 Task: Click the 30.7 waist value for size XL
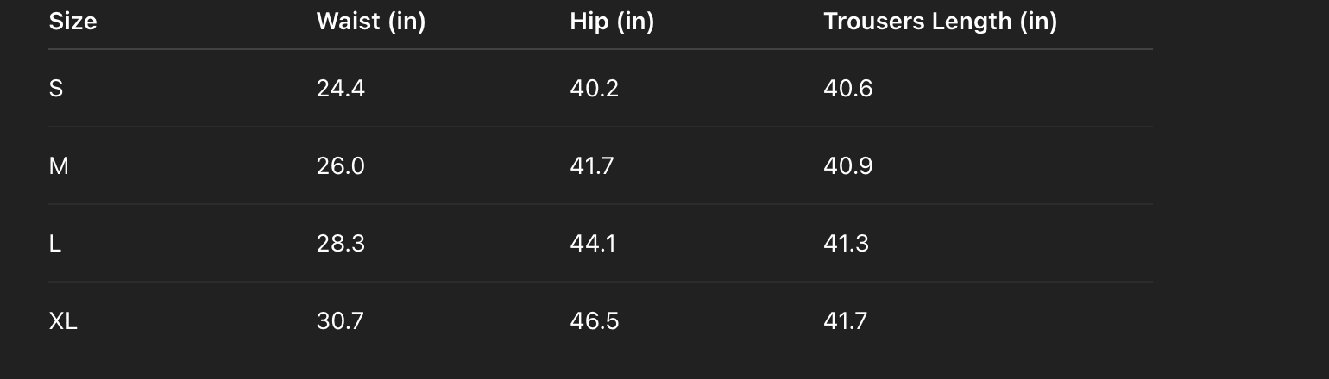tap(340, 321)
